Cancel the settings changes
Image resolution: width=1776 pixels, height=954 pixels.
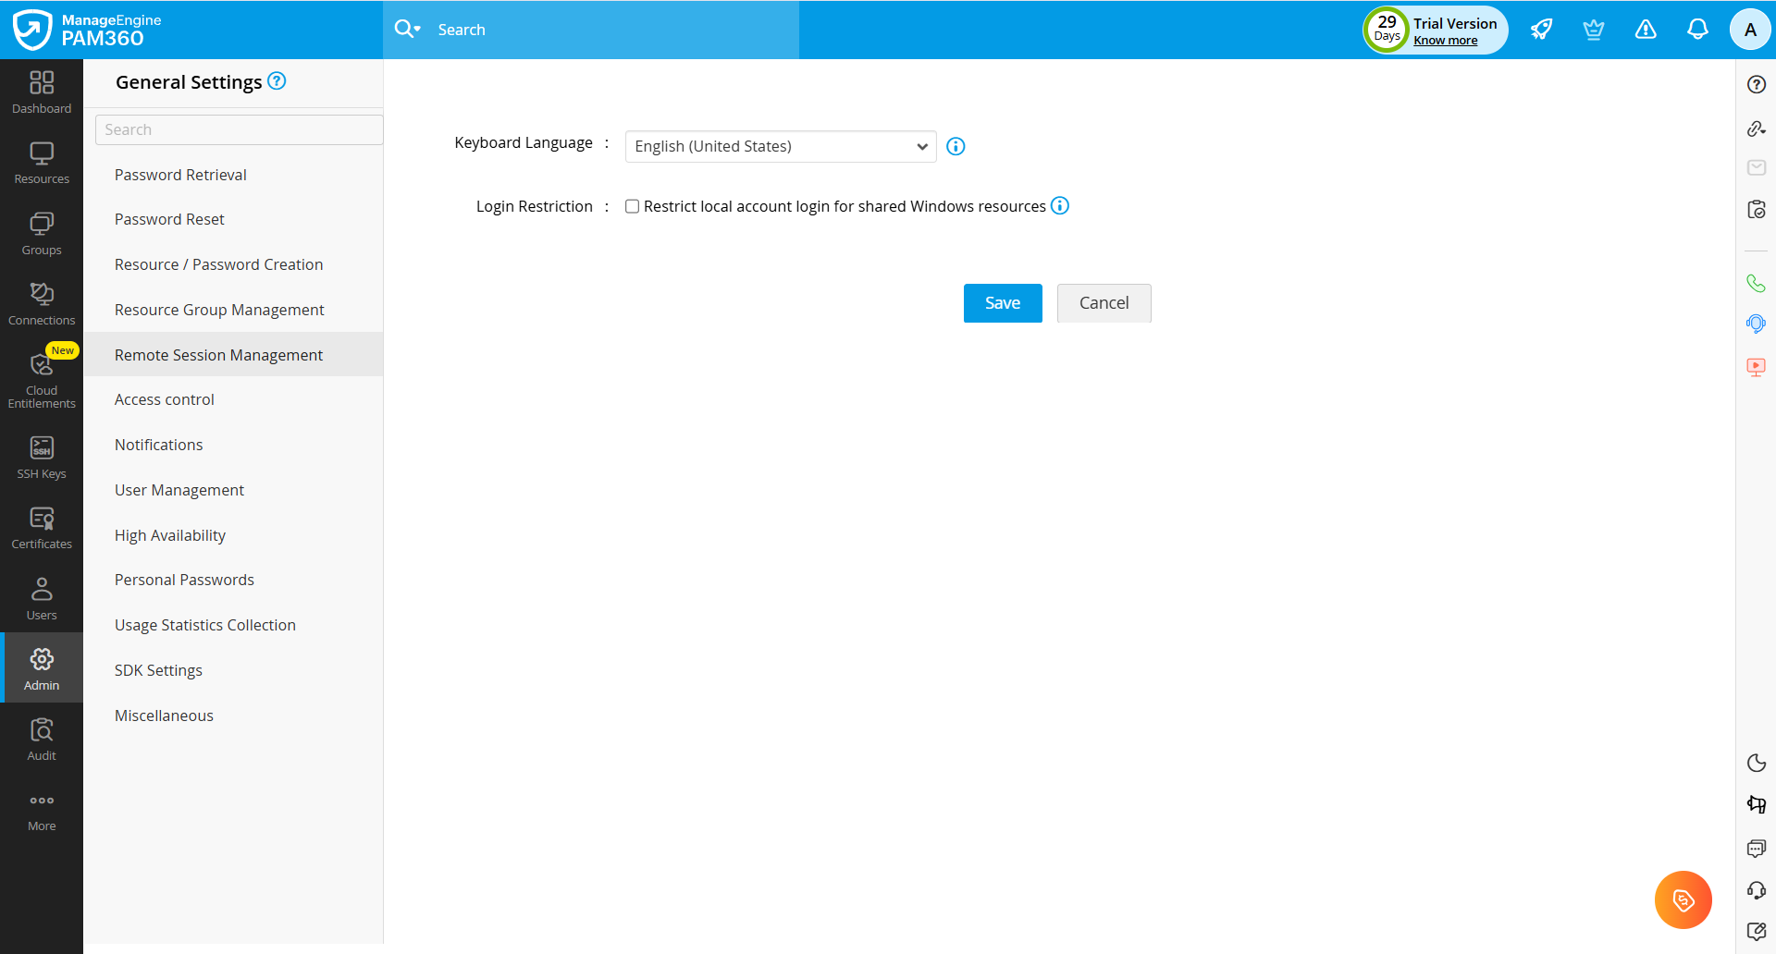click(x=1104, y=303)
